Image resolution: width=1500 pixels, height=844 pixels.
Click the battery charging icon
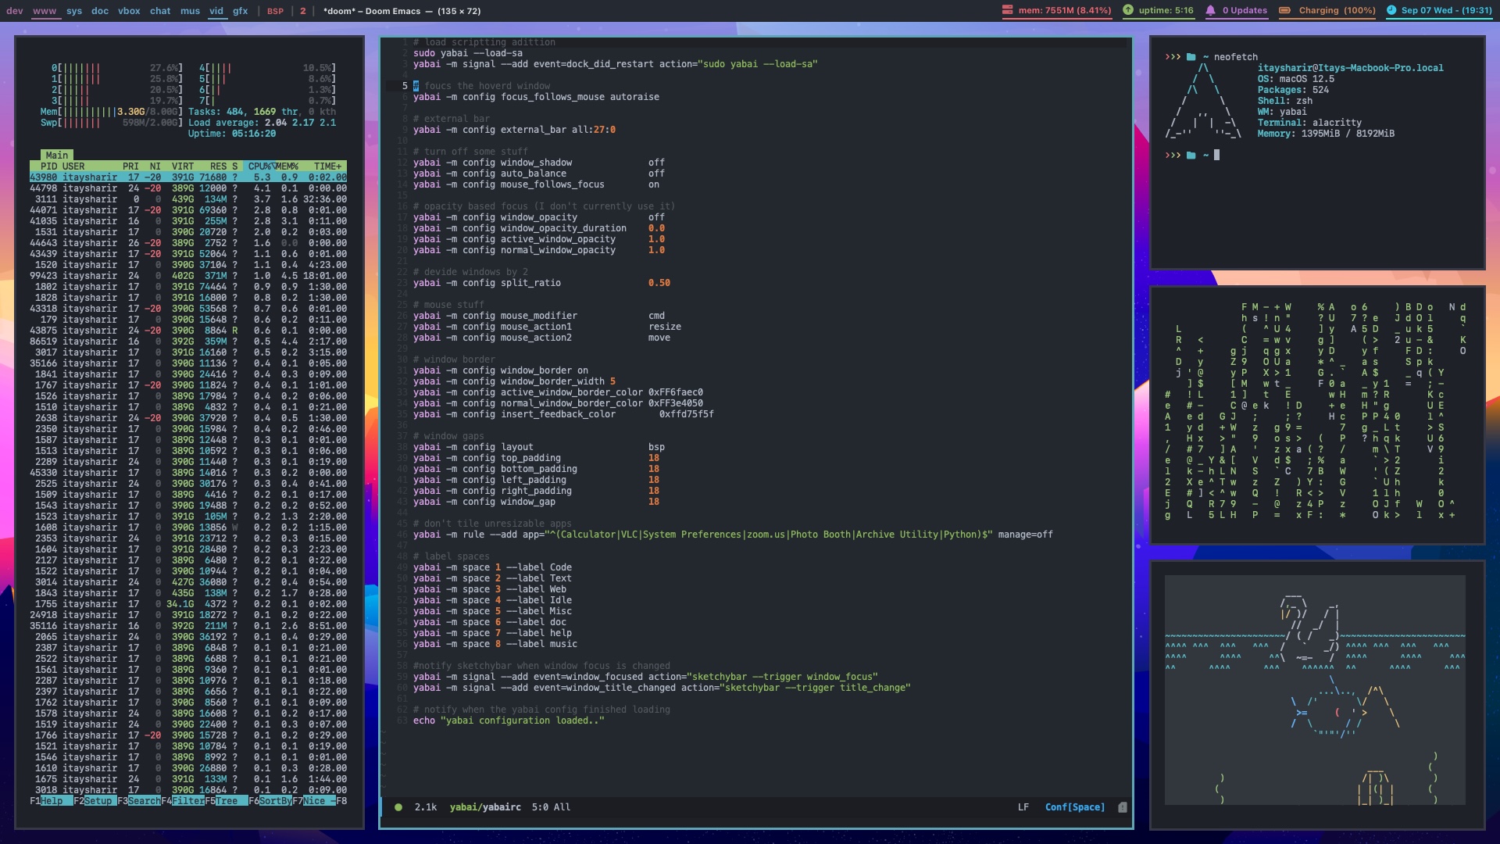point(1286,11)
